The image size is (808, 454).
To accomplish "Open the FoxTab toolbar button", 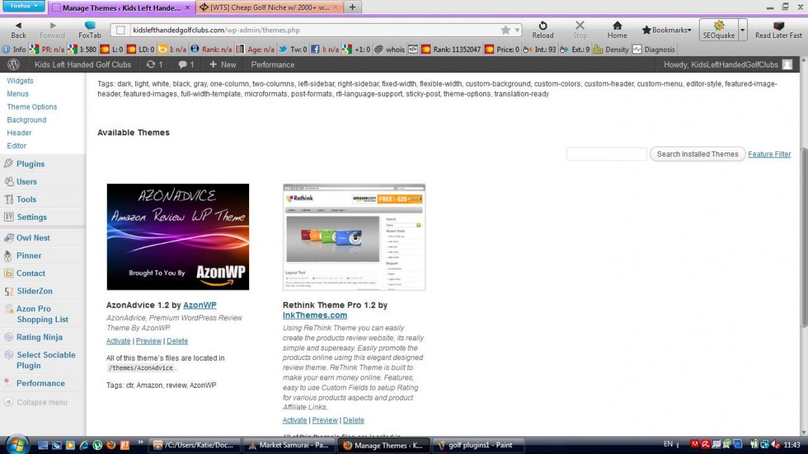I will click(x=89, y=30).
